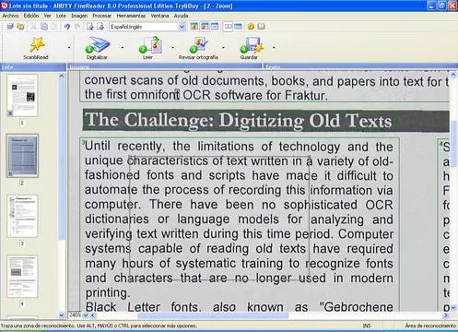Select the page 1 thumbnail
The image size is (458, 332).
point(22,95)
